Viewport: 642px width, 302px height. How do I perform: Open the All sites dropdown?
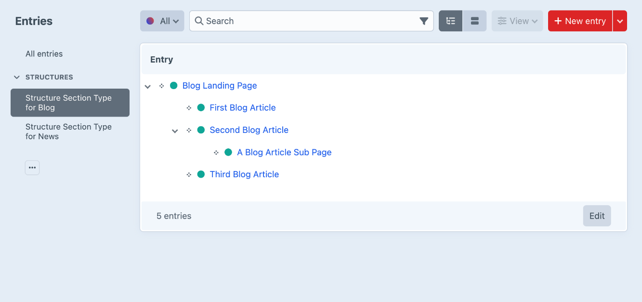(x=162, y=21)
